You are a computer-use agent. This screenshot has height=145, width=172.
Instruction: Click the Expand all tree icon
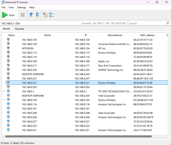tap(45, 15)
